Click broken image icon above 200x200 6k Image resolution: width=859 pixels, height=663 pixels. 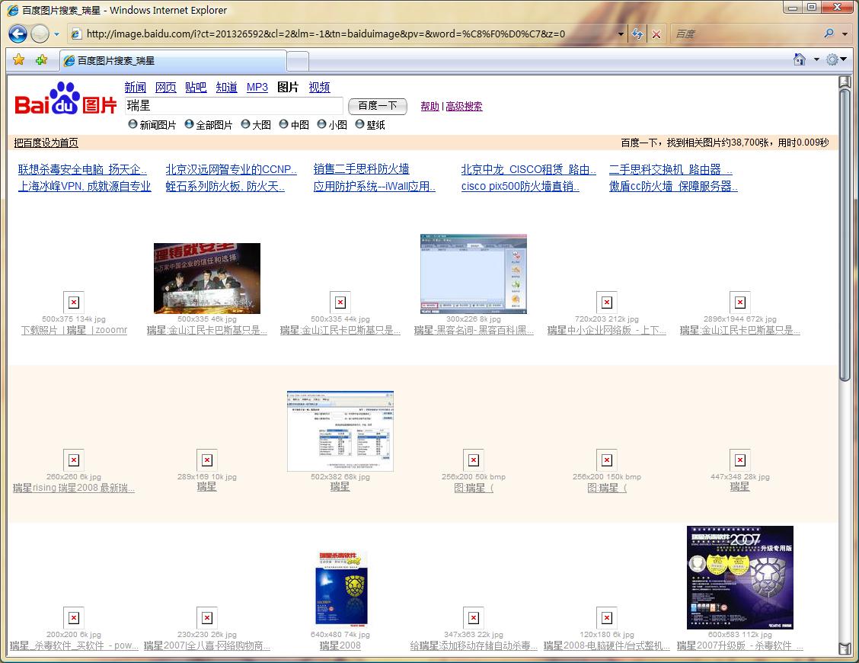pyautogui.click(x=74, y=618)
